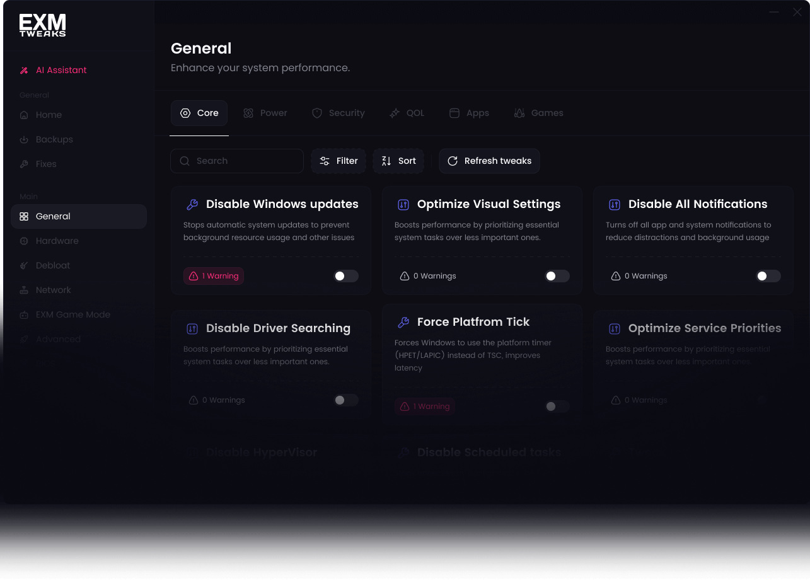Enable the Force Platfrom Tick tweak
The height and width of the screenshot is (581, 810).
pos(557,406)
